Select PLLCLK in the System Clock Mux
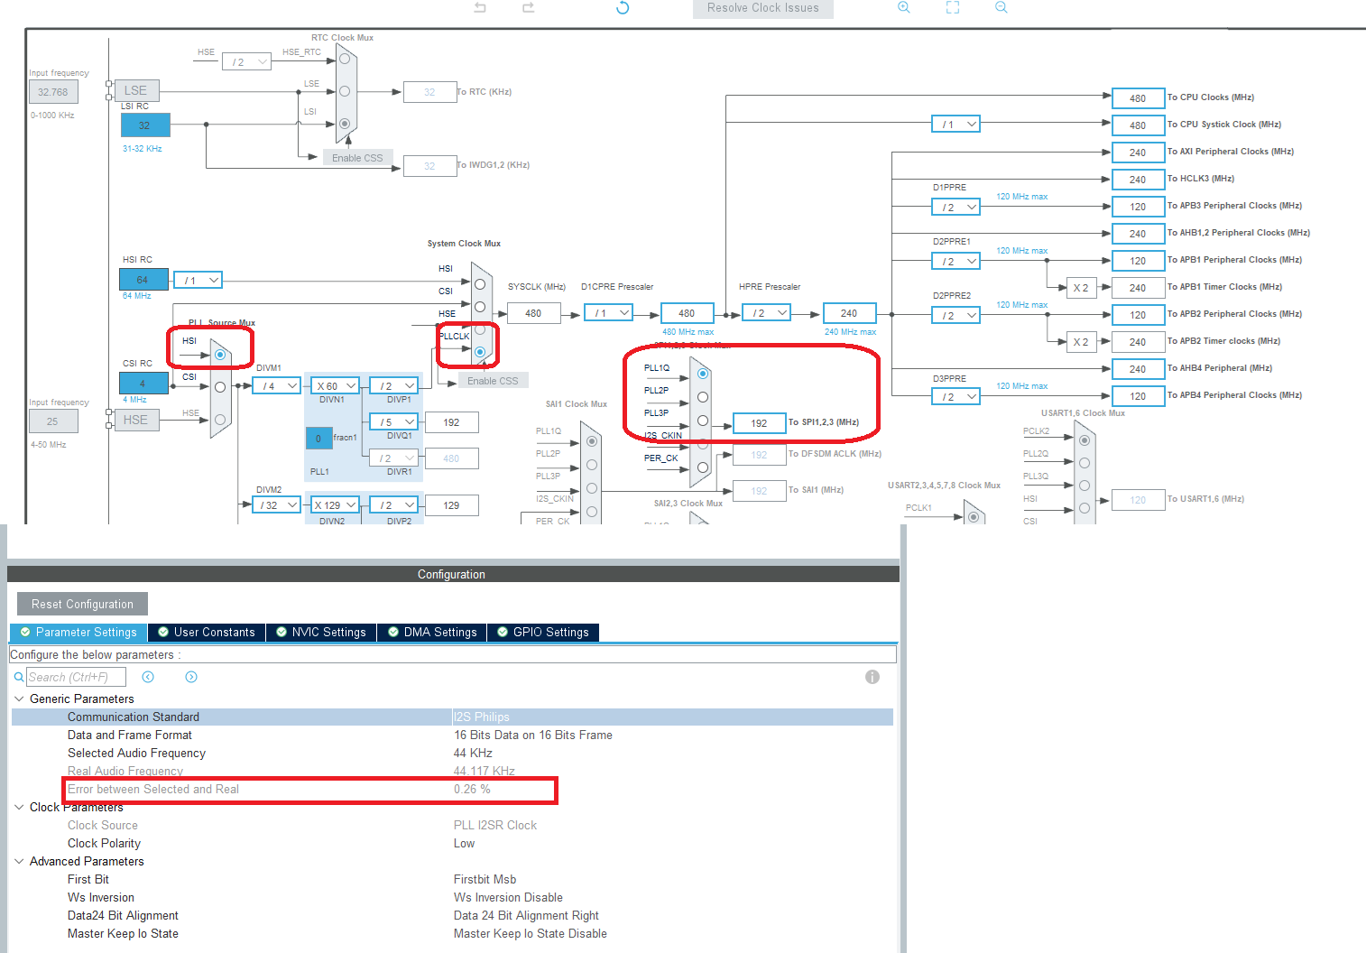 point(478,351)
